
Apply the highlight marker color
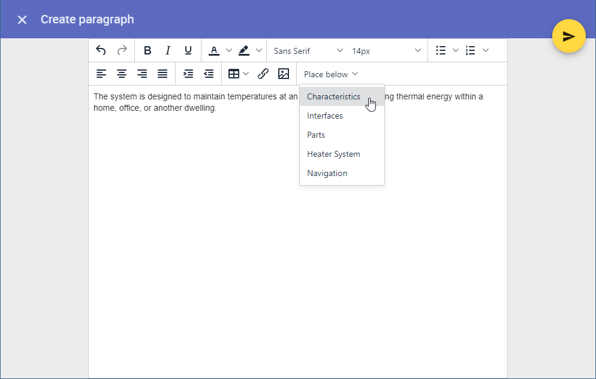[244, 50]
